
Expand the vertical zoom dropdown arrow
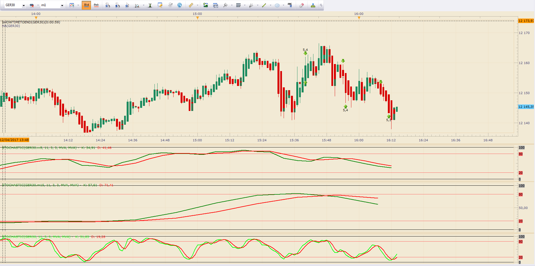pos(144,5)
